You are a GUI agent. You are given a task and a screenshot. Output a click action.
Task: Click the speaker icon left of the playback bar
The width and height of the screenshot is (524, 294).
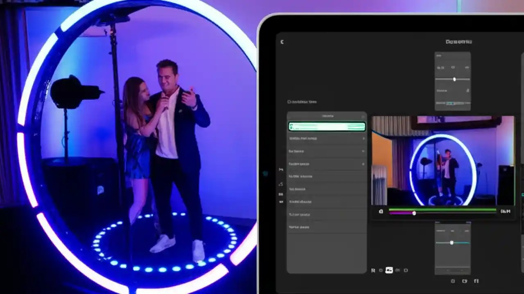[x=381, y=212]
